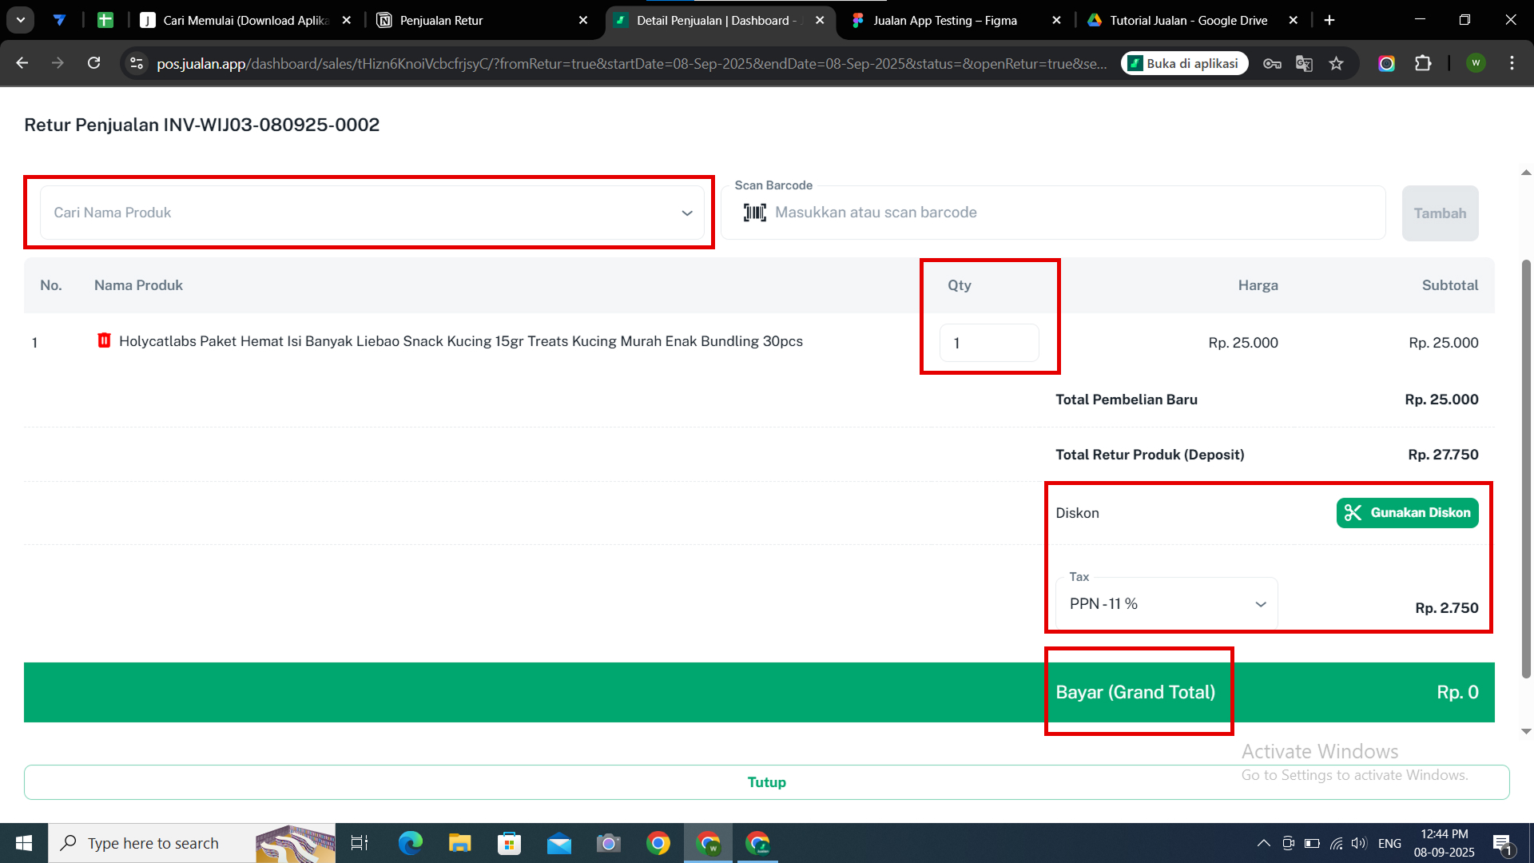Click the Tambah button

[1440, 213]
